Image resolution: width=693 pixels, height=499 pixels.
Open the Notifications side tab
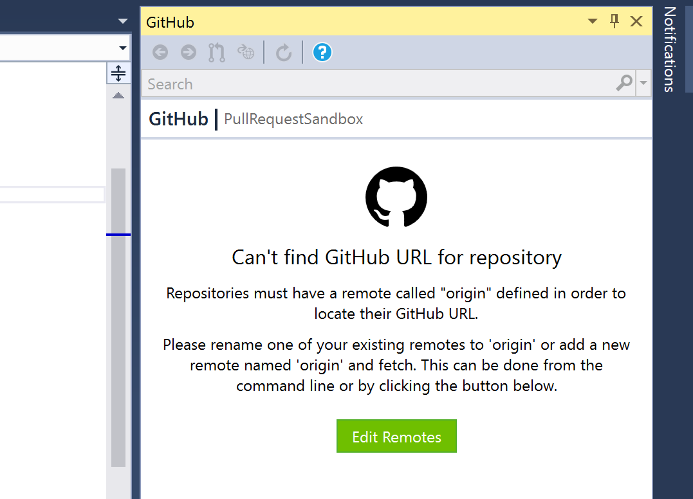point(670,50)
